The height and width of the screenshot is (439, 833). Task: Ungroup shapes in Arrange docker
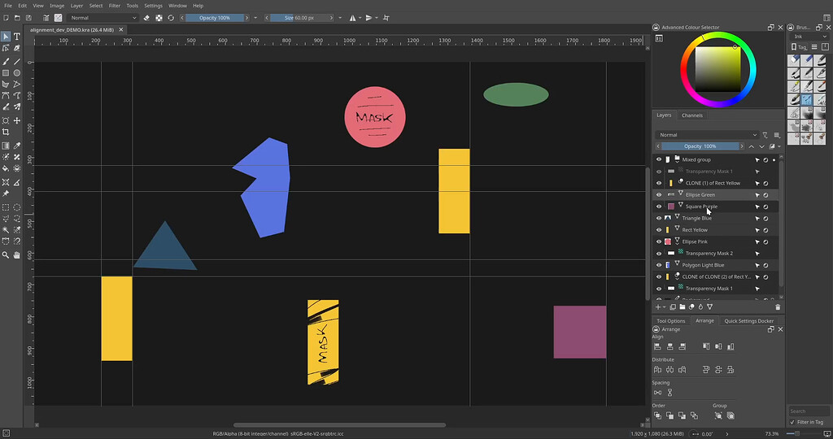731,415
